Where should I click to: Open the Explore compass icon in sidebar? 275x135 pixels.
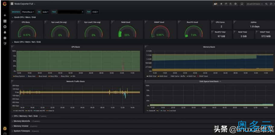click(5, 27)
